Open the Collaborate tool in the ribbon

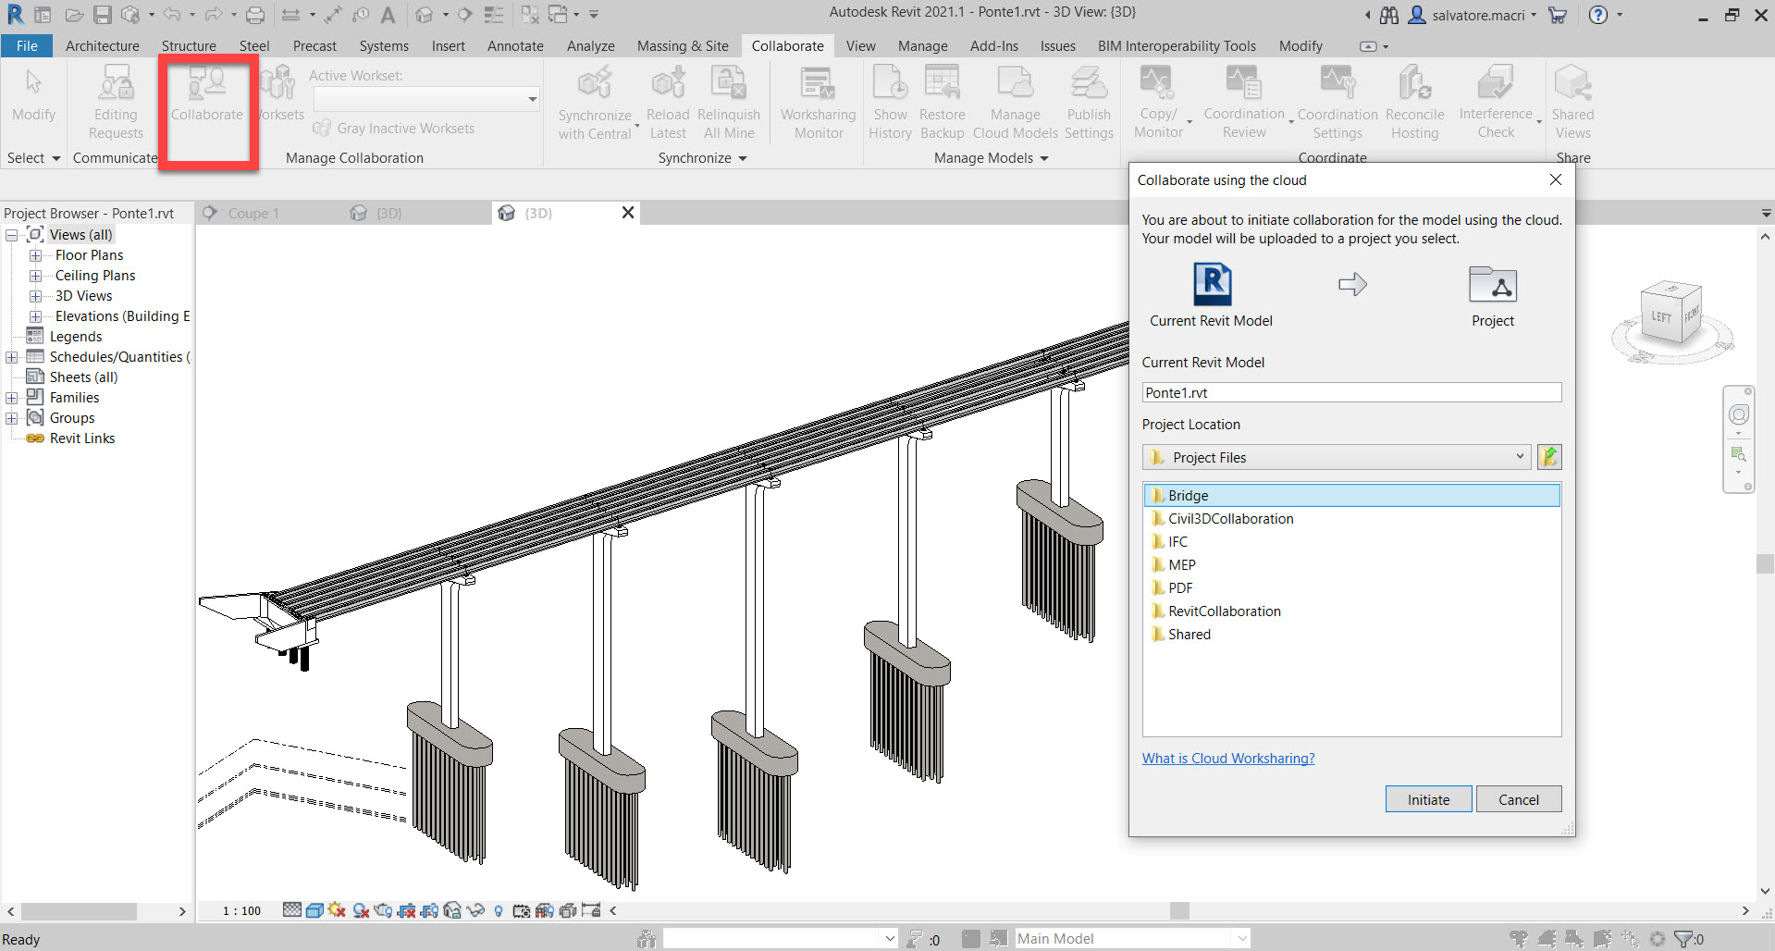(x=207, y=96)
